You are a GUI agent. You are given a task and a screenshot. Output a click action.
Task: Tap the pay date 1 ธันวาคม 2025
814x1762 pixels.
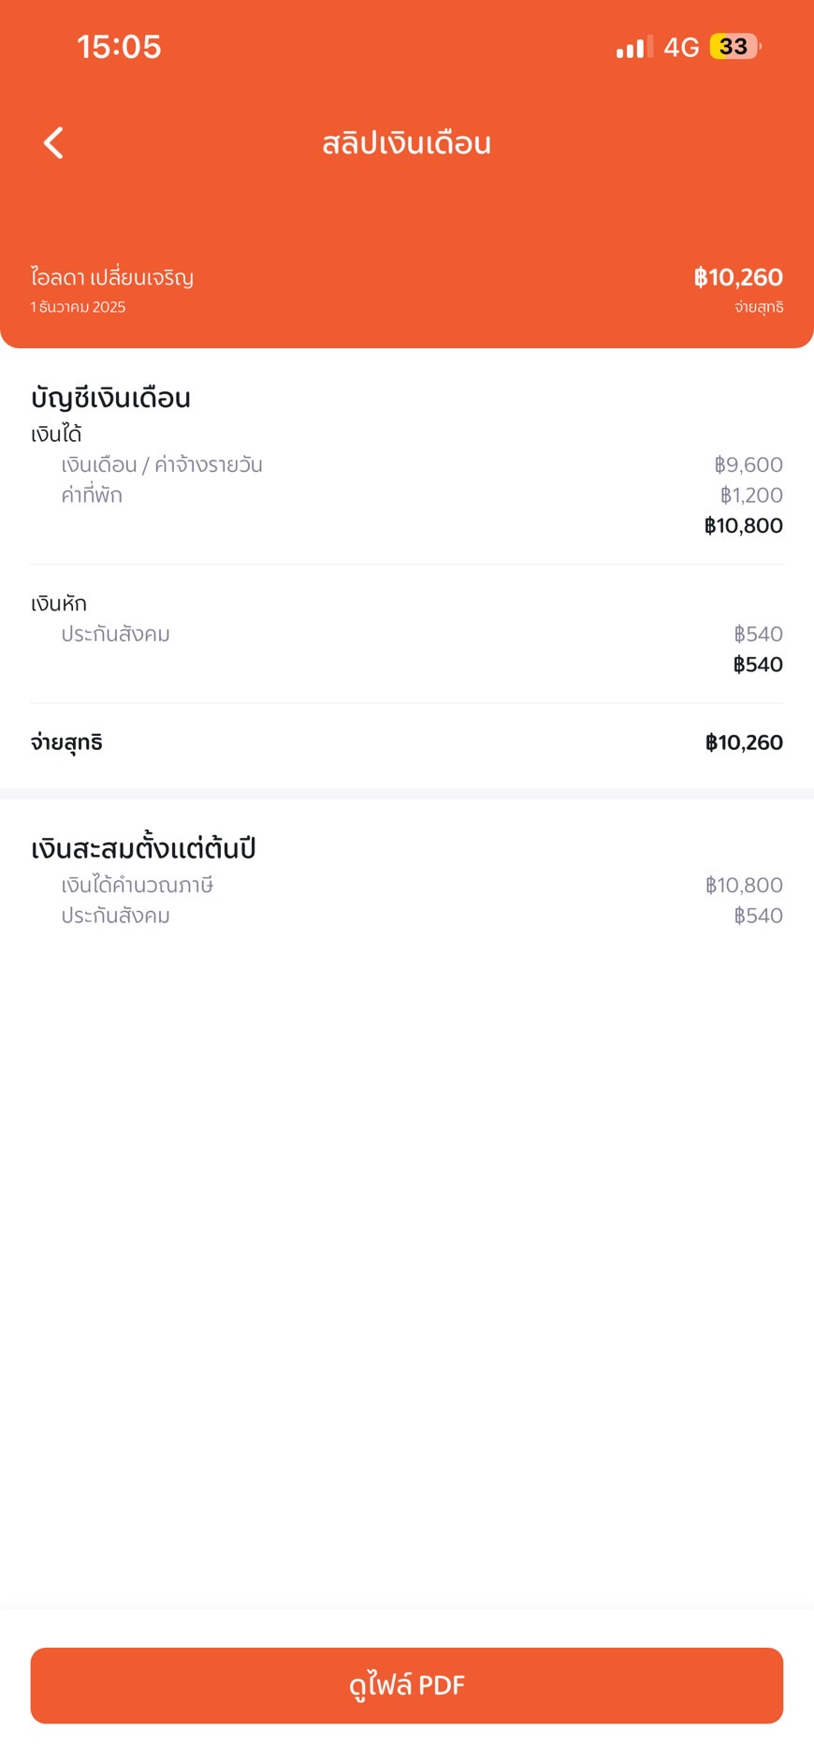(x=78, y=307)
